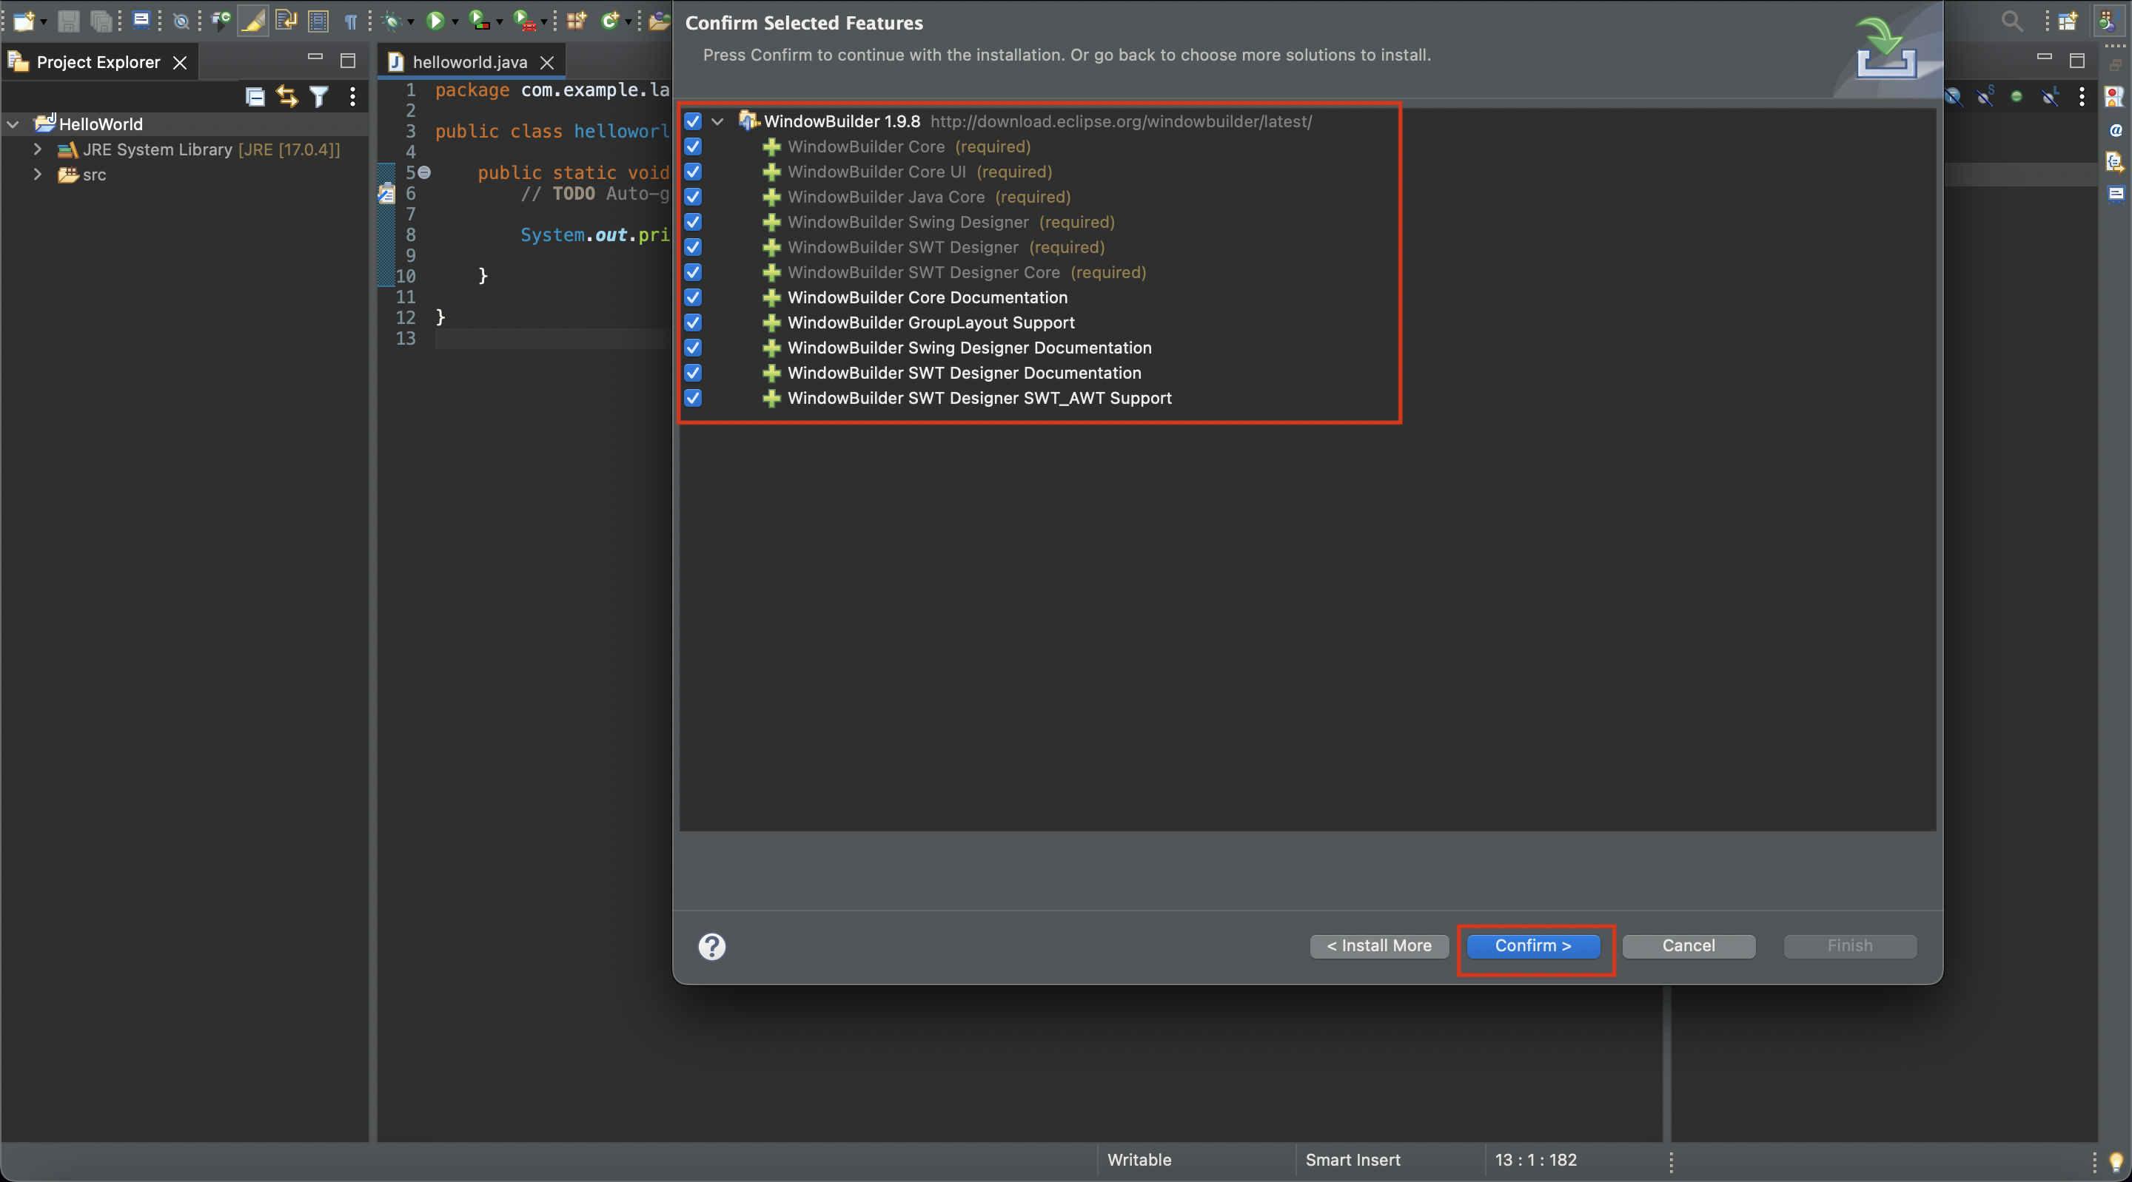Collapse All in Project Explorer toolbar

[x=255, y=97]
